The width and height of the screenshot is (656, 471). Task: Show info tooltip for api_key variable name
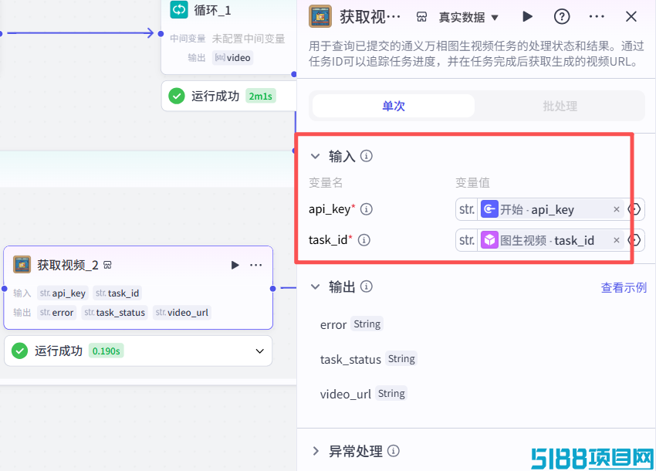coord(367,209)
